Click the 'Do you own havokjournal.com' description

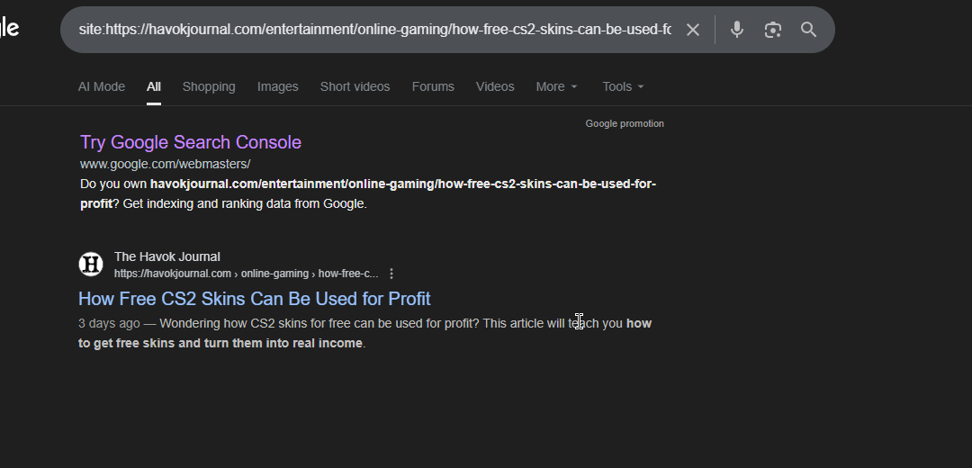pos(368,193)
